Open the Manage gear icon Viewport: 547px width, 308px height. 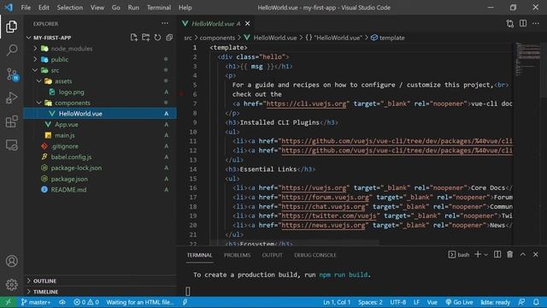(x=11, y=285)
